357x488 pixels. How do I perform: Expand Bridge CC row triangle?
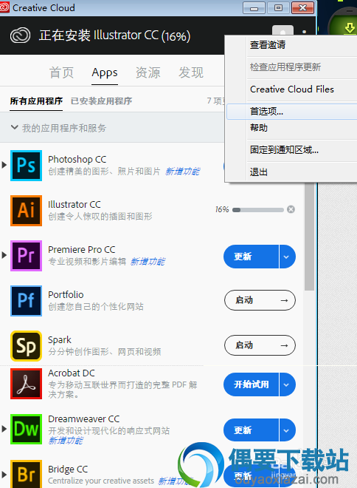(4, 475)
